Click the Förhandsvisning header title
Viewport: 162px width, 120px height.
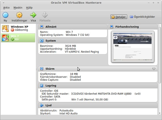pos(127,27)
